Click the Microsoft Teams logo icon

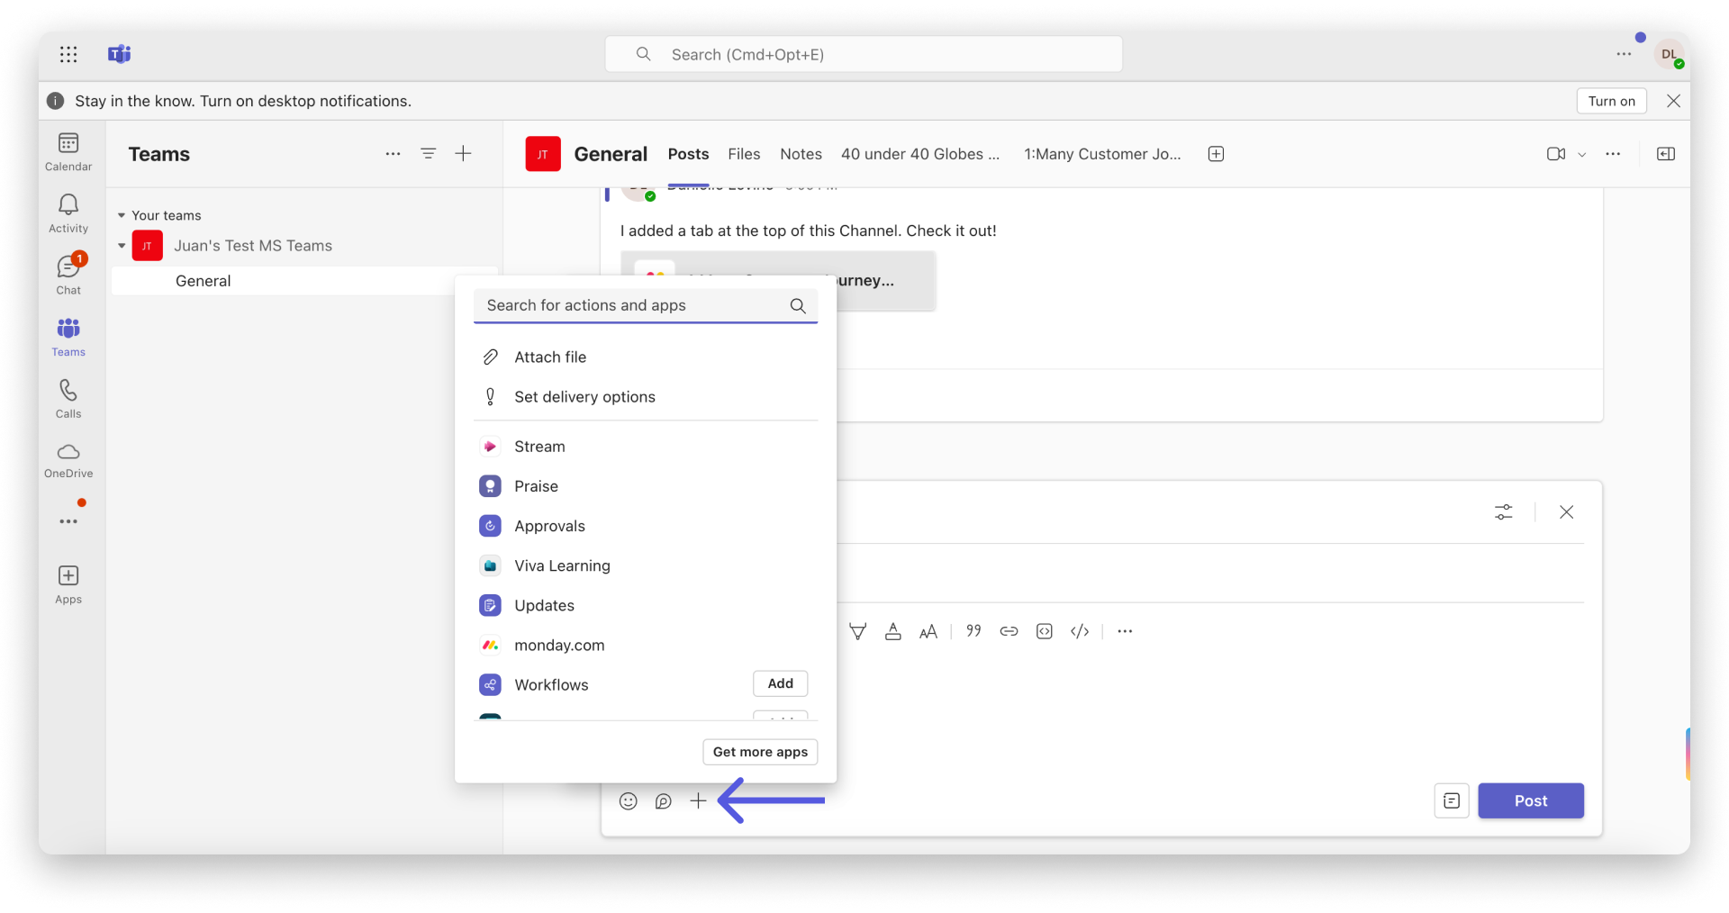pyautogui.click(x=120, y=55)
